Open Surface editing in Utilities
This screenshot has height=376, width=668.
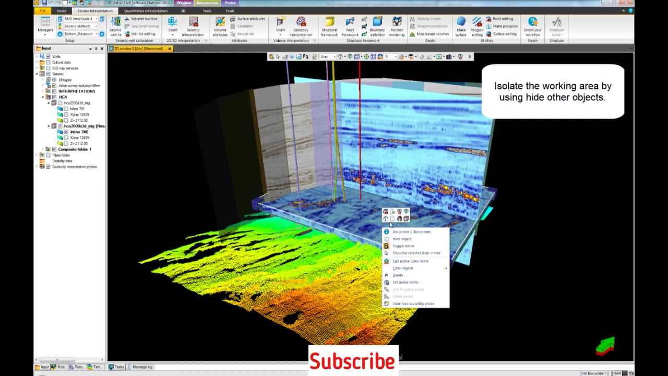click(501, 34)
